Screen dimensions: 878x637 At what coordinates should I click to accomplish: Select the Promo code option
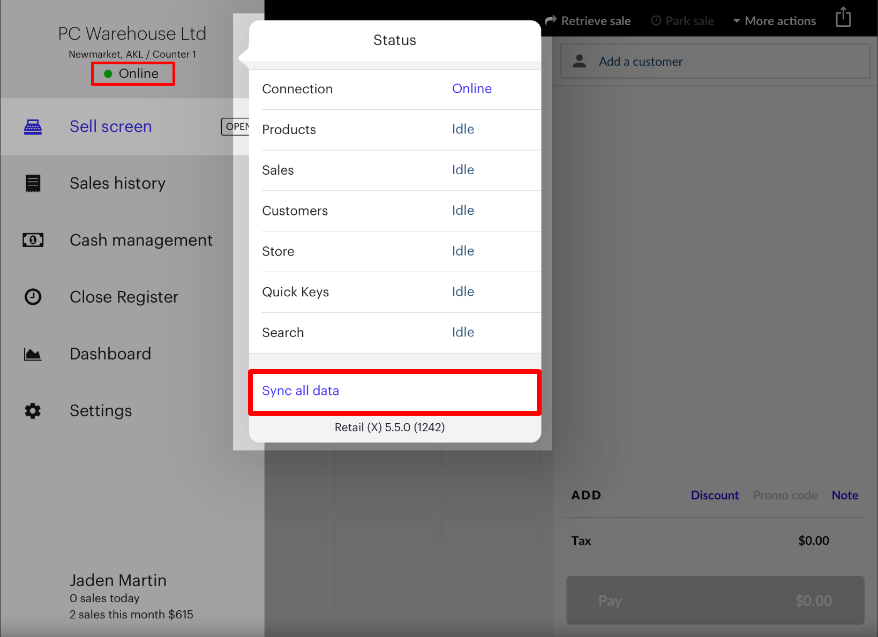click(x=785, y=495)
